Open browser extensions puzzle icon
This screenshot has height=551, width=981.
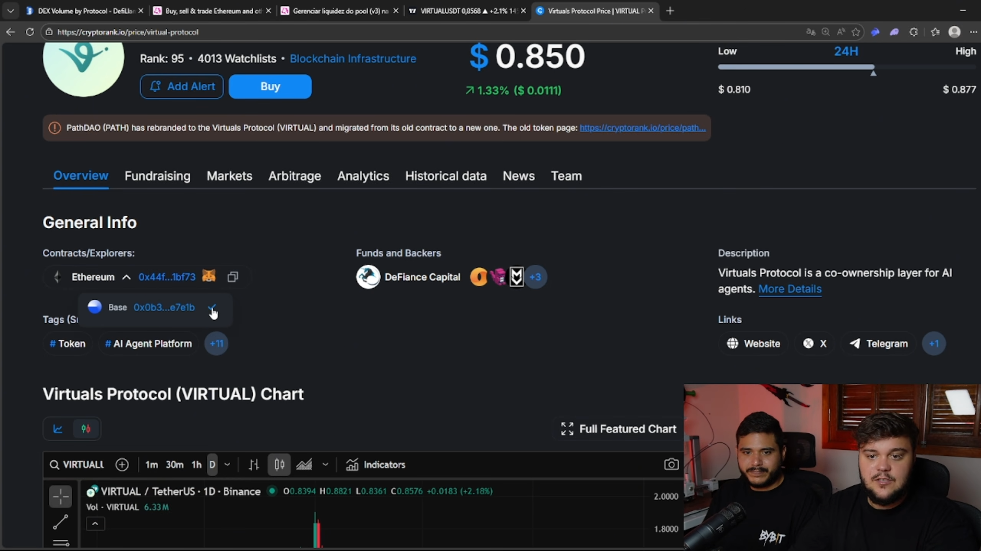(x=914, y=32)
